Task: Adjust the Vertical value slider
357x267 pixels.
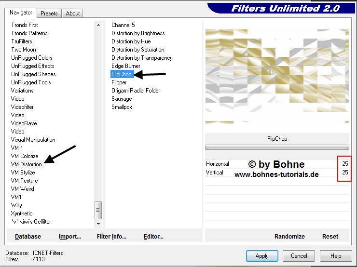Action: coord(277,173)
